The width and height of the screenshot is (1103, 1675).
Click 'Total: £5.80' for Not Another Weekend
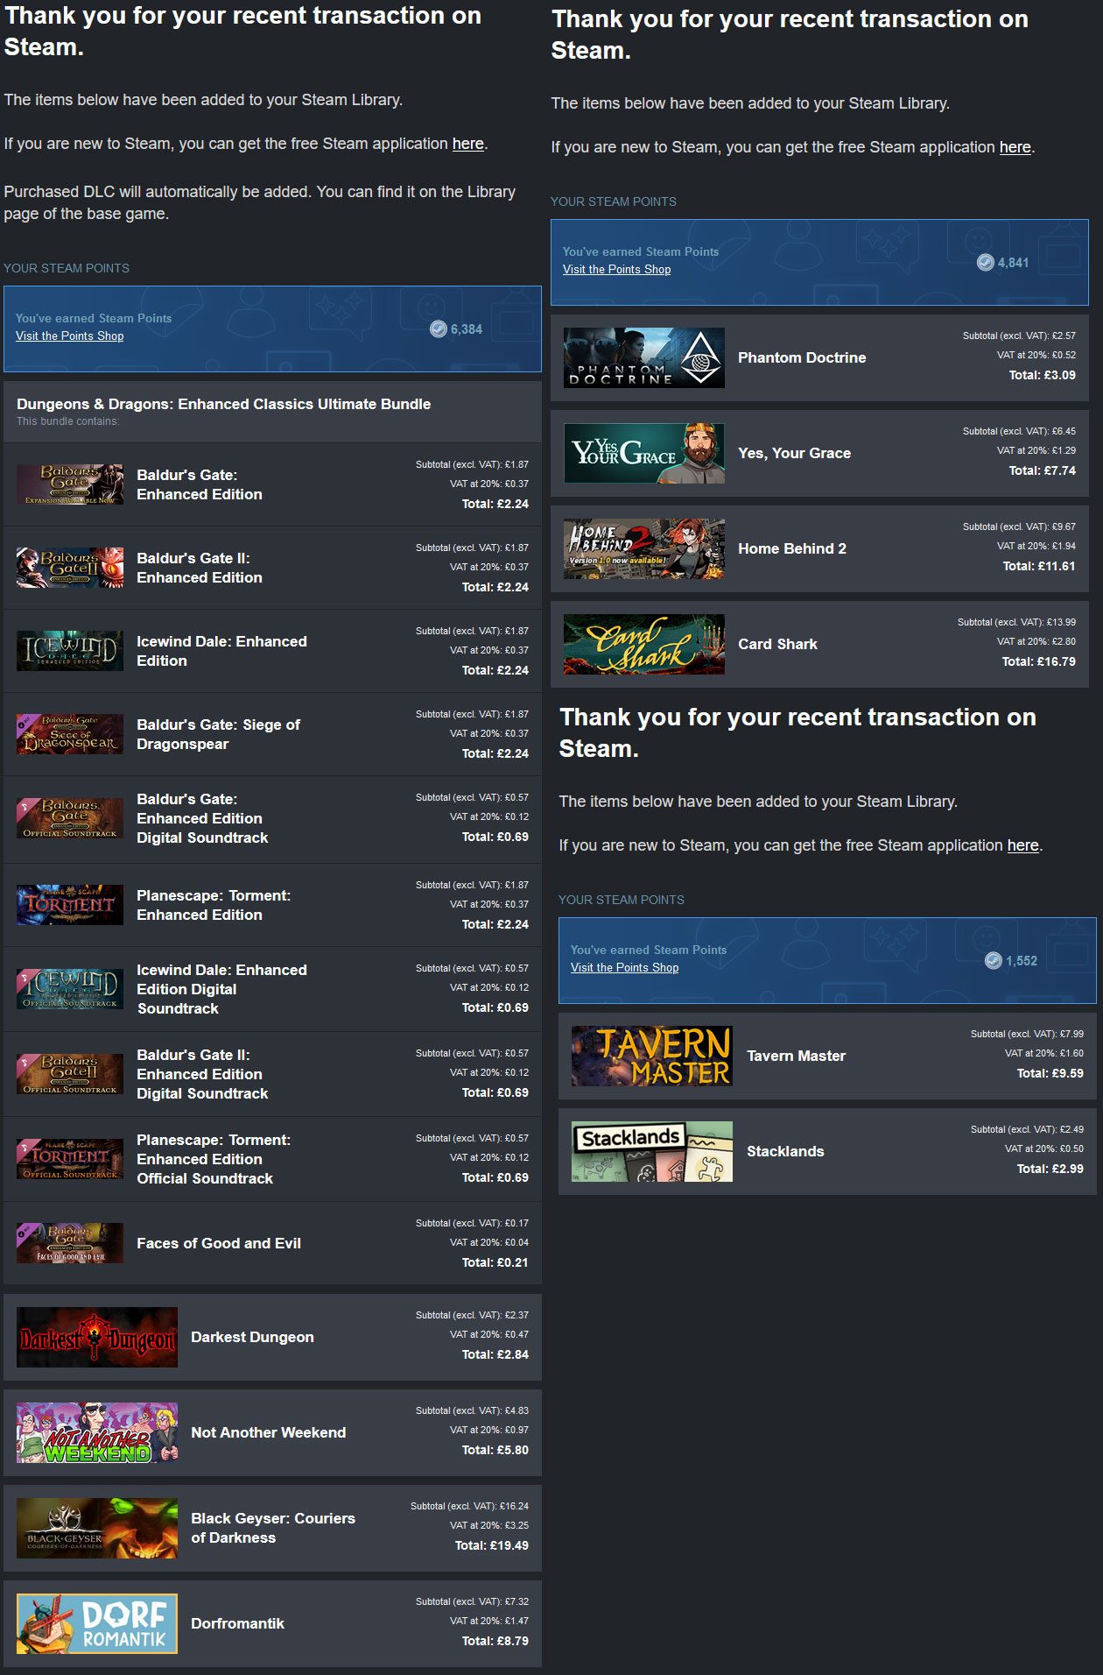pos(495,1450)
